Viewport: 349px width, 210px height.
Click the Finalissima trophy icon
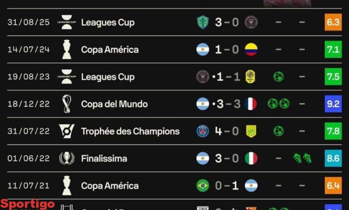[x=67, y=158]
